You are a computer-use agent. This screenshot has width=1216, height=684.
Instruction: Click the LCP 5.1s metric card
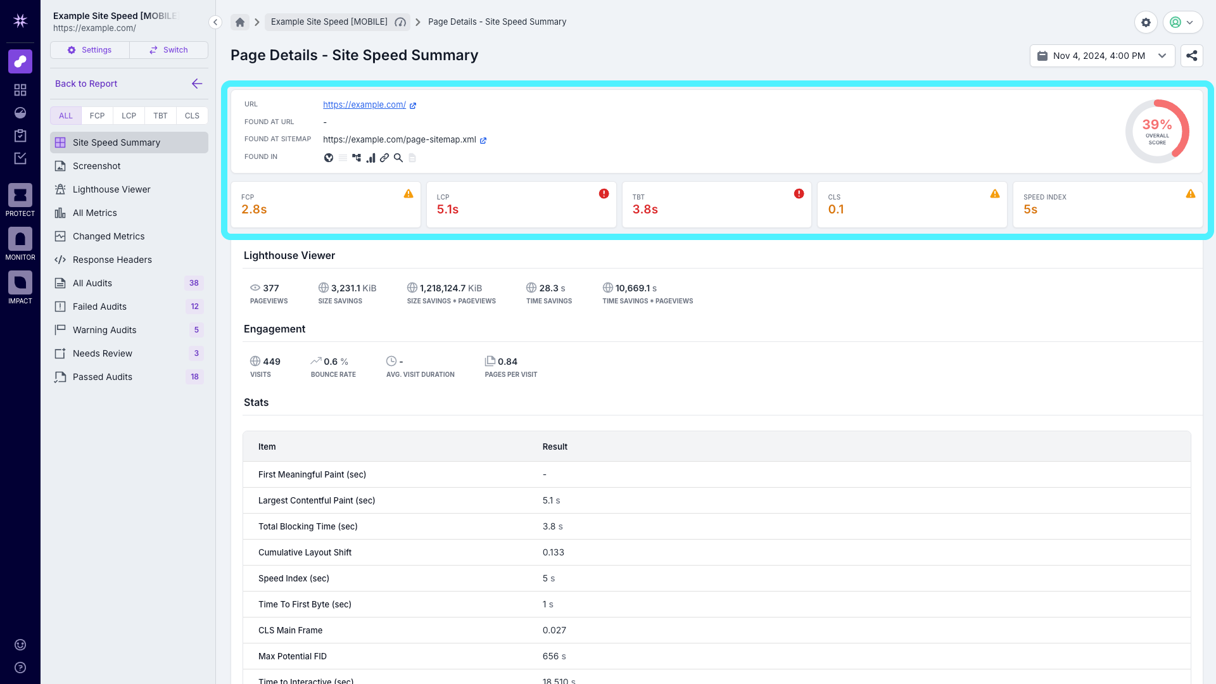pyautogui.click(x=521, y=205)
